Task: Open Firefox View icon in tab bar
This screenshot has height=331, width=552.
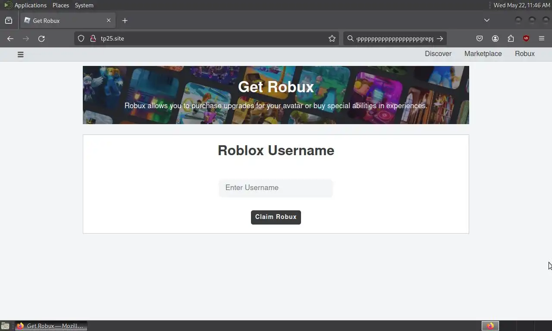Action: pyautogui.click(x=9, y=20)
